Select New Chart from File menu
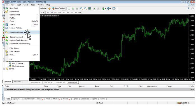This screenshot has width=196, height=106. (22, 8)
